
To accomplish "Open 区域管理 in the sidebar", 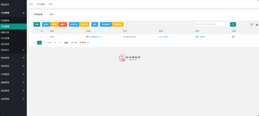I will [x=13, y=21].
